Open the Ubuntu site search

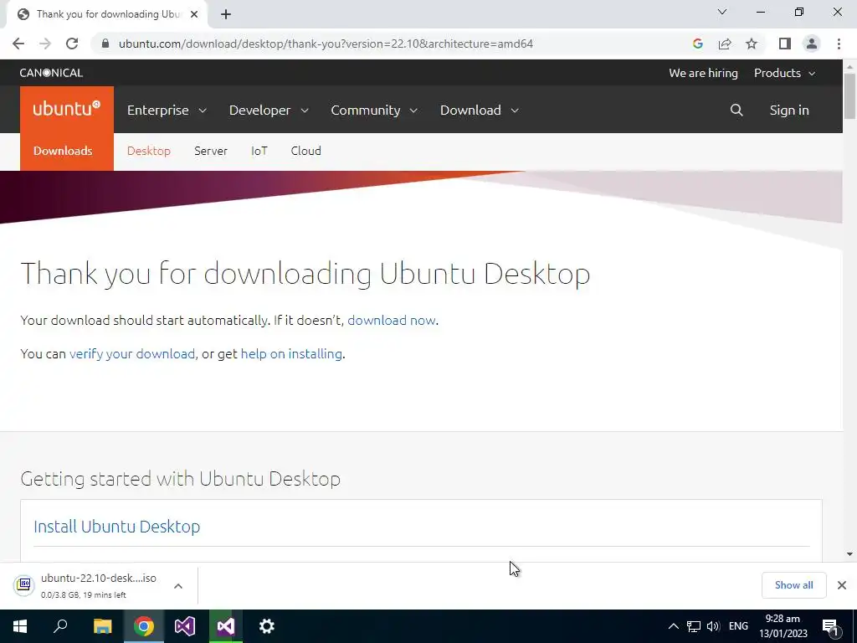click(736, 110)
